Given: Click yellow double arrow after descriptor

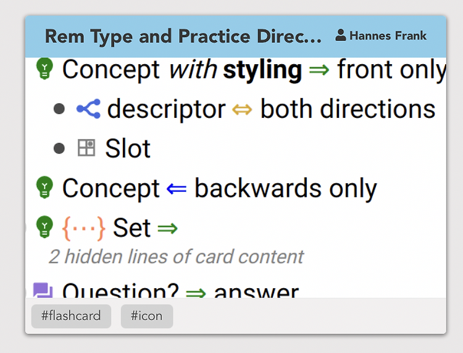Looking at the screenshot, I should 242,109.
